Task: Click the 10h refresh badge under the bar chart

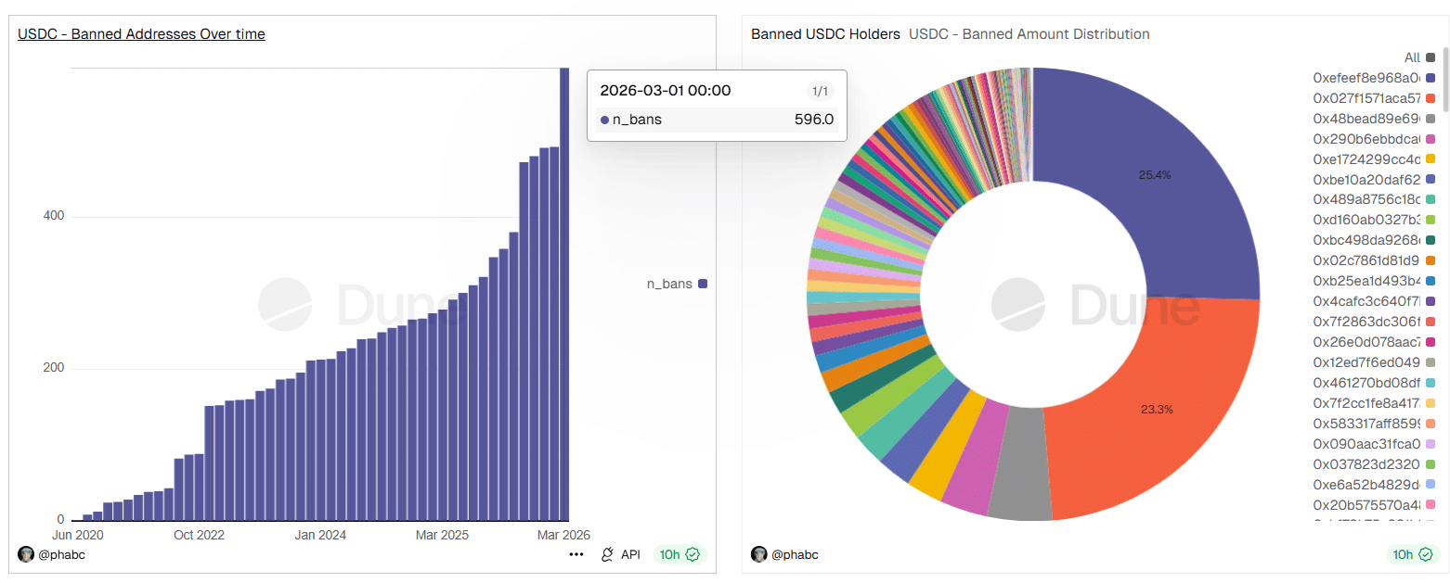Action: (680, 554)
